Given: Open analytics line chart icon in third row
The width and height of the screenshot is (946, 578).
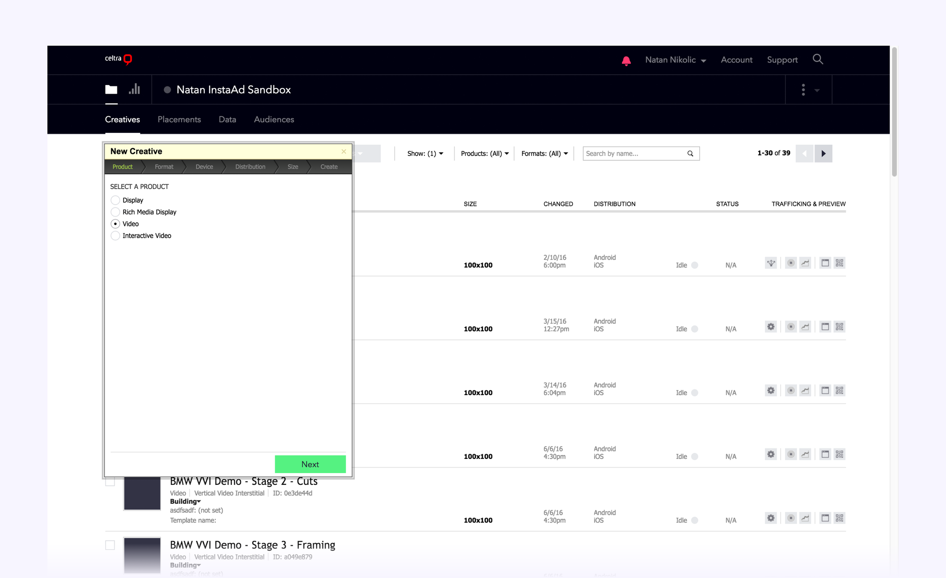Looking at the screenshot, I should [x=805, y=391].
